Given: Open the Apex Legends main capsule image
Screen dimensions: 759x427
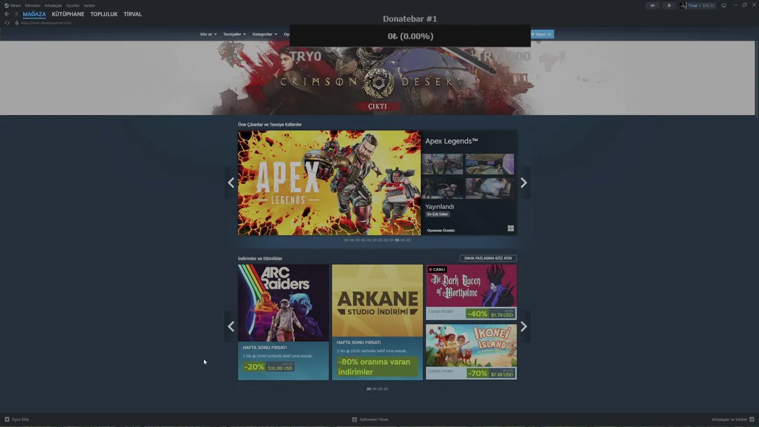Looking at the screenshot, I should coord(329,183).
